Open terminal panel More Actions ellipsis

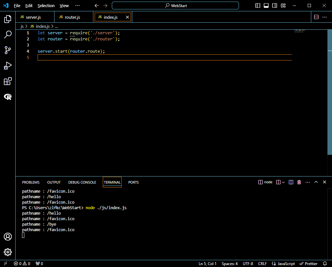coord(308,182)
